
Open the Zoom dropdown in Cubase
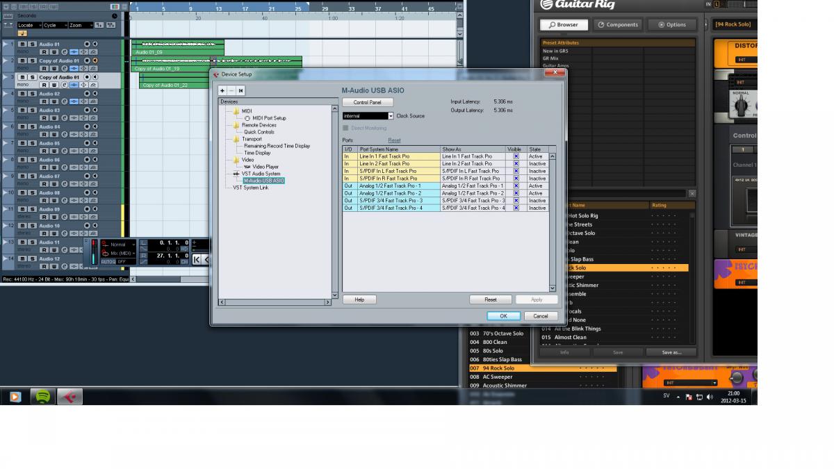pyautogui.click(x=81, y=25)
